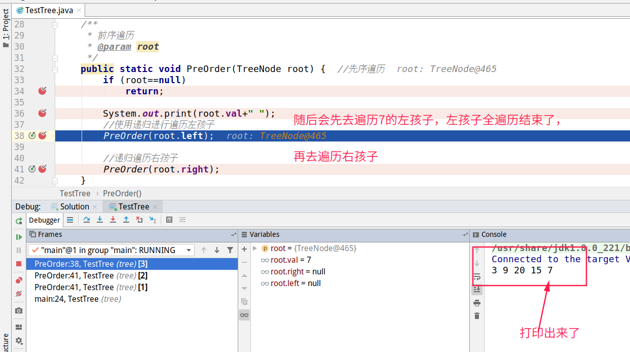Duplicate the selected watch
Viewport: 630px width, 352px height.
244,301
